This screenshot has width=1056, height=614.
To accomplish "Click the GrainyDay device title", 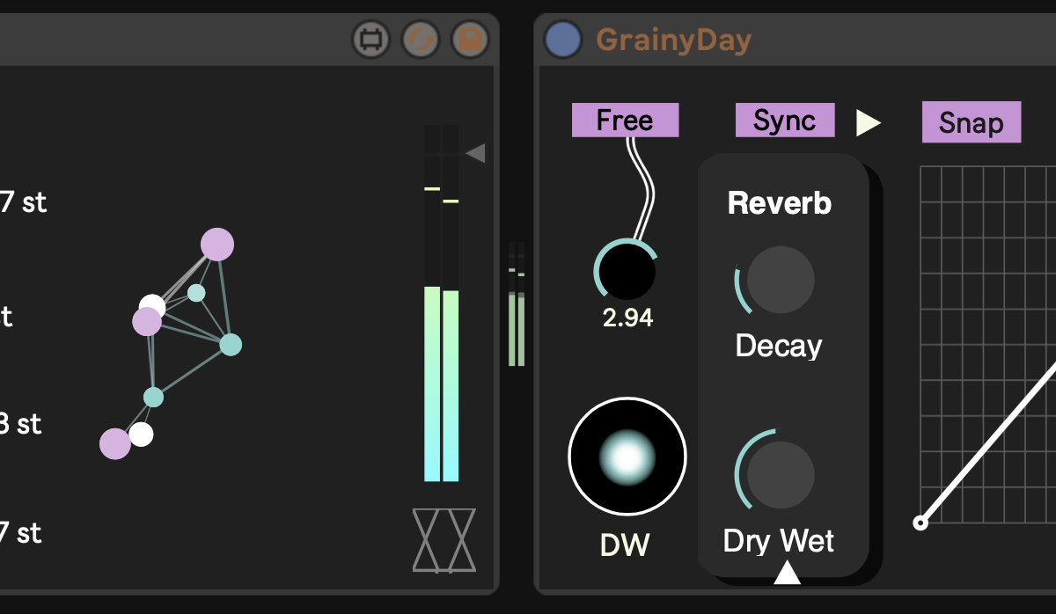I will [x=673, y=40].
